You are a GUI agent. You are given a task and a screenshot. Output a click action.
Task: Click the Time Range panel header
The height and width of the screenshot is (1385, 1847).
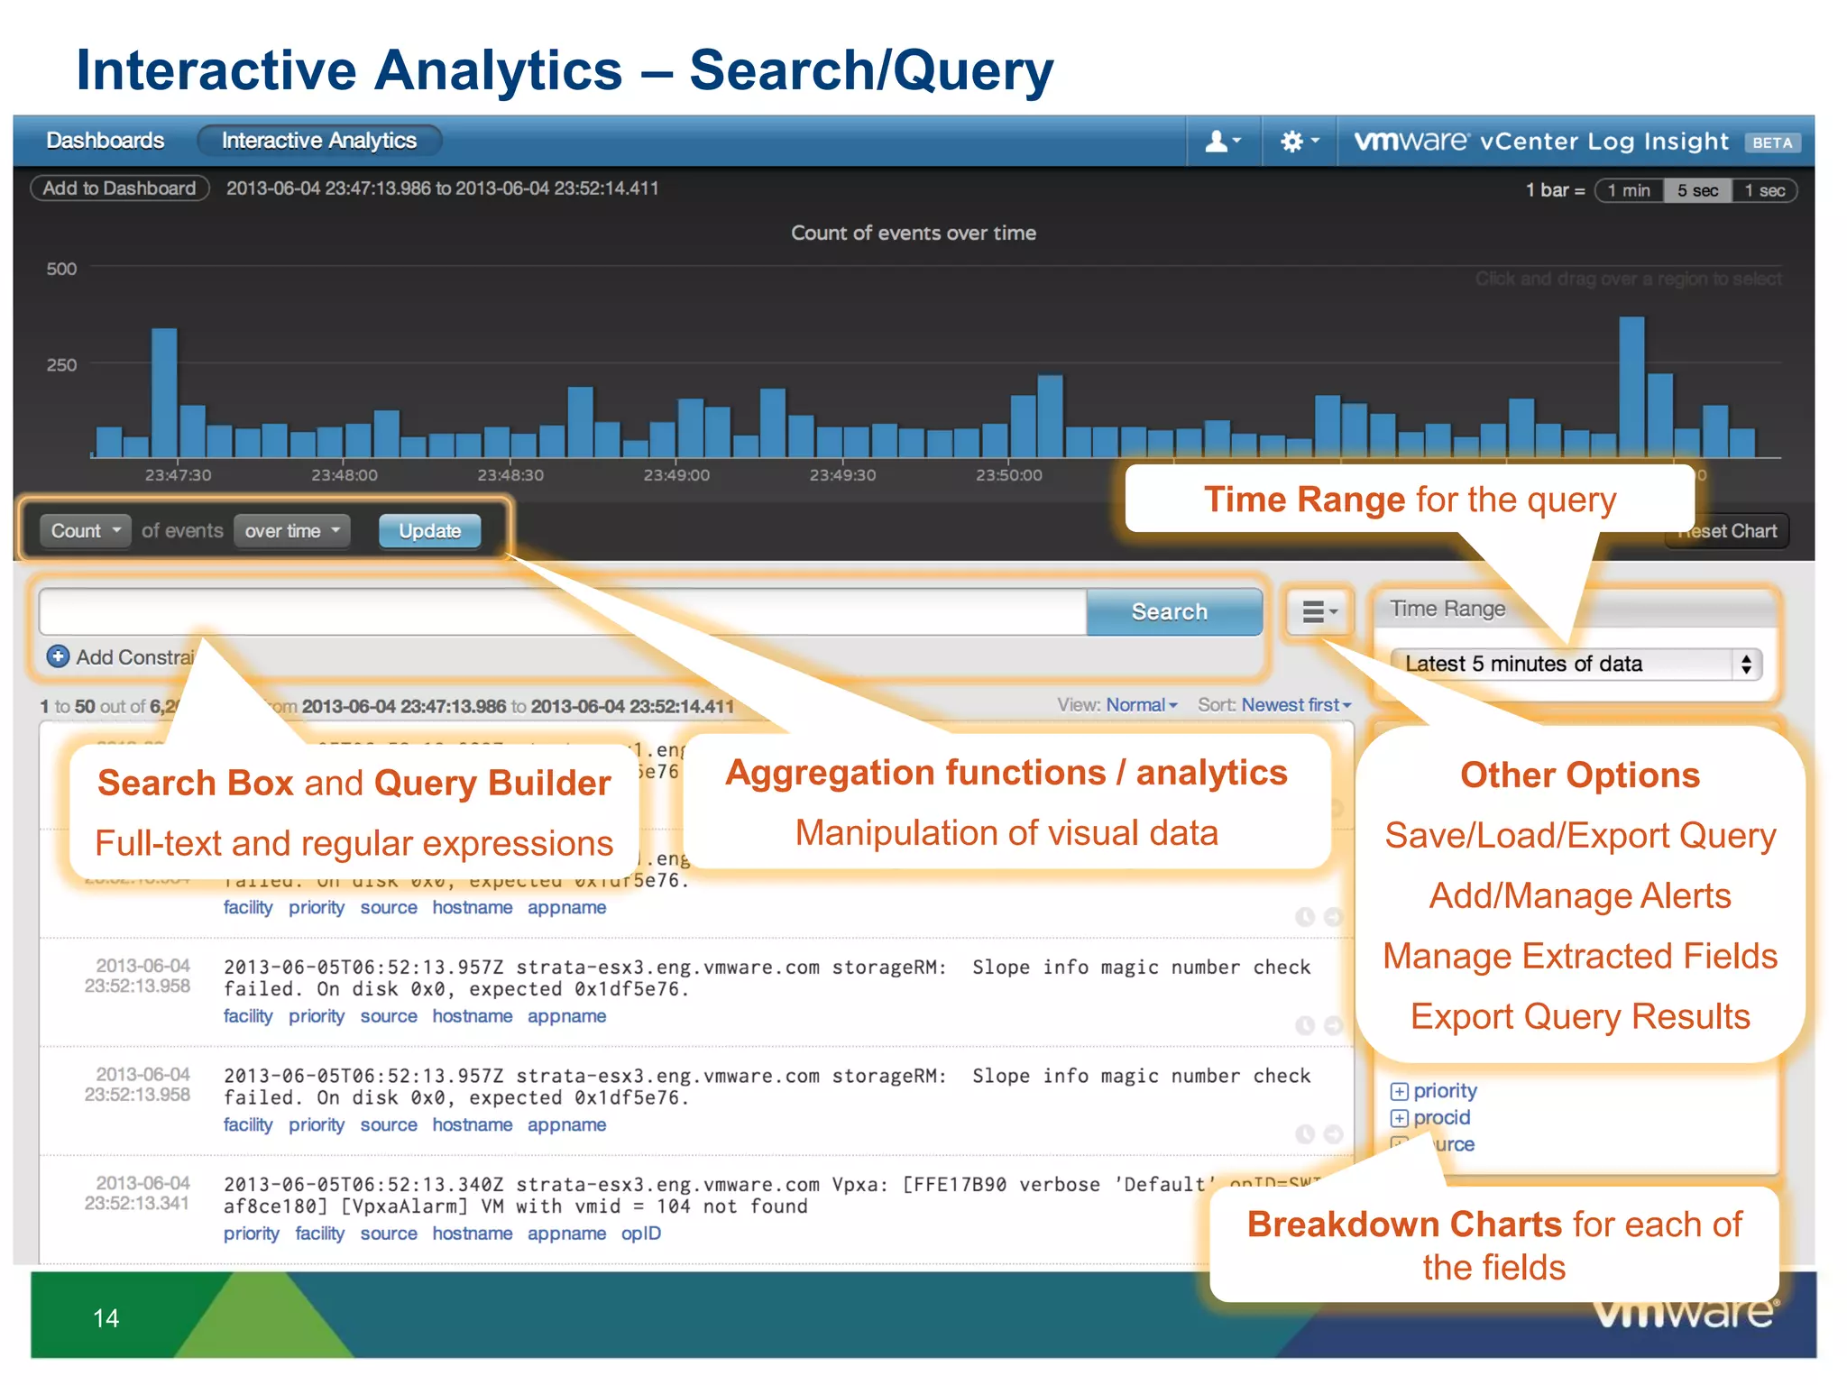1575,609
